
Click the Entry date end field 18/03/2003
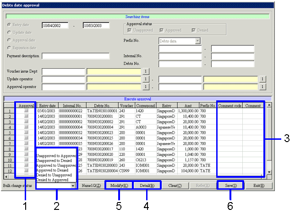96,25
